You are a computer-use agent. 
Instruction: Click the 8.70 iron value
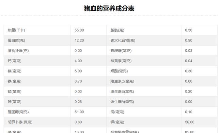(x=78, y=81)
